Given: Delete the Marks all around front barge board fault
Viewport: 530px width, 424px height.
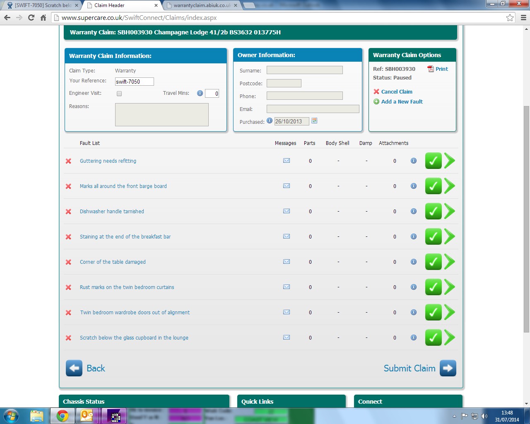Looking at the screenshot, I should [68, 186].
